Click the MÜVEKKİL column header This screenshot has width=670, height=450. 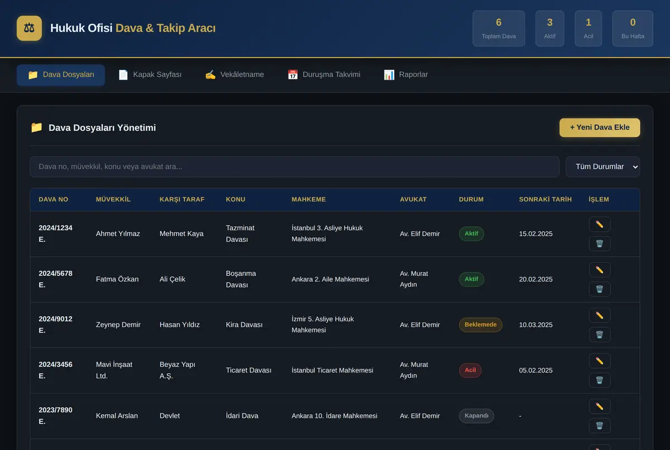(113, 199)
